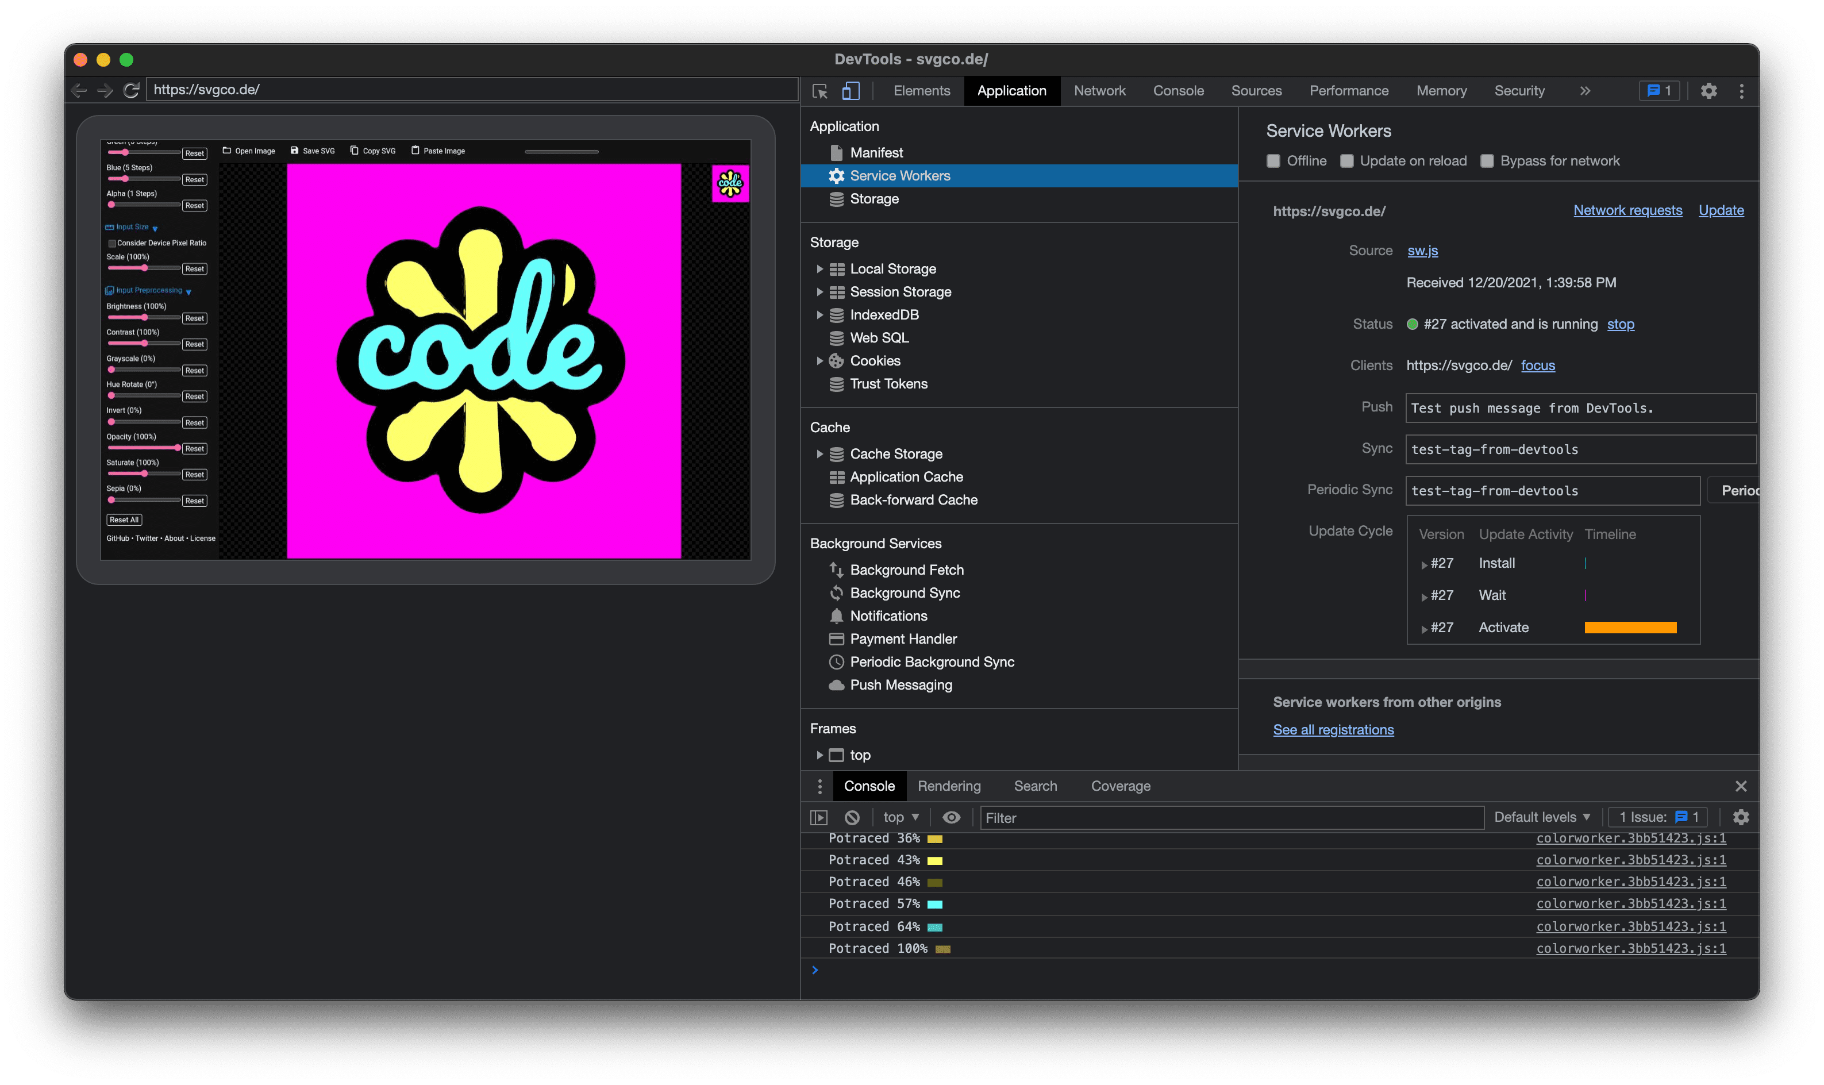Screen dimensions: 1824x1085
Task: Click the stop link next to service worker status
Action: (1620, 323)
